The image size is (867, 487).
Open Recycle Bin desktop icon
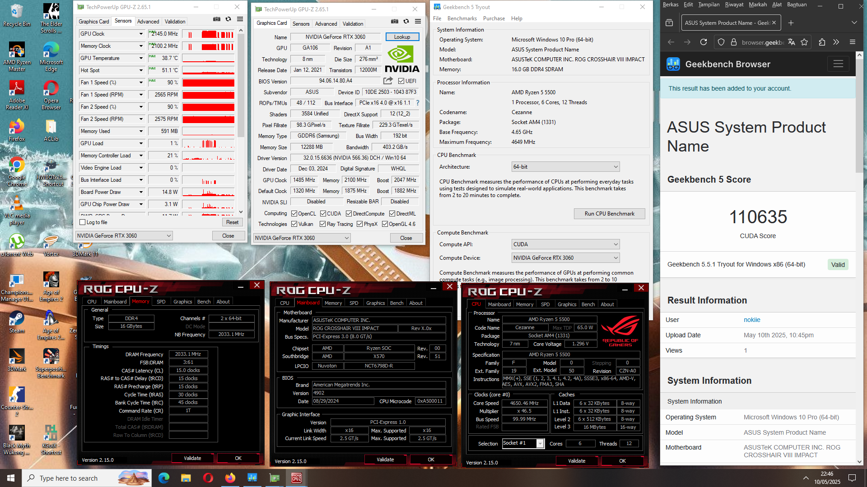[x=17, y=15]
